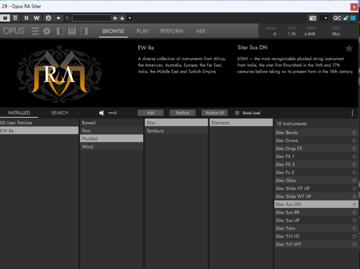Screen dimensions: 360x269
Task: Toggle the plugin bypass power button
Action: tap(5, 18)
